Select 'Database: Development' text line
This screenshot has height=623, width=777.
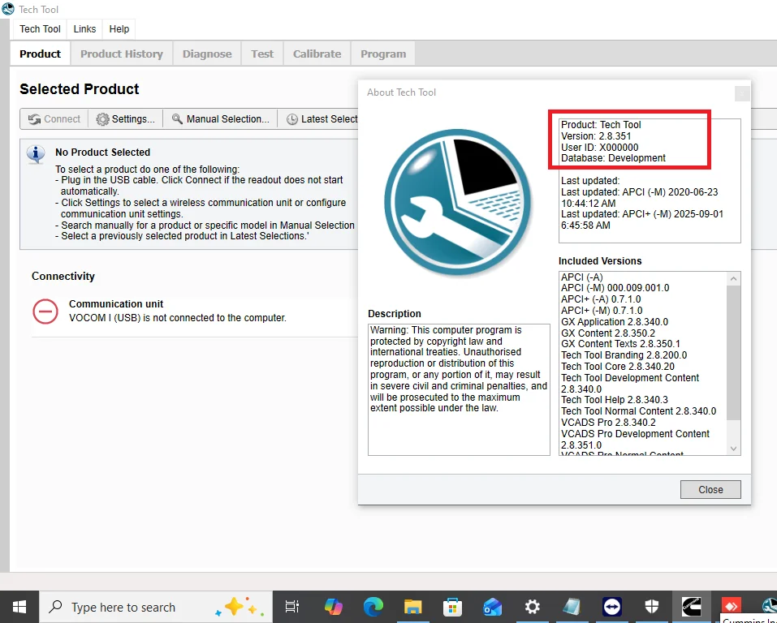pyautogui.click(x=613, y=158)
